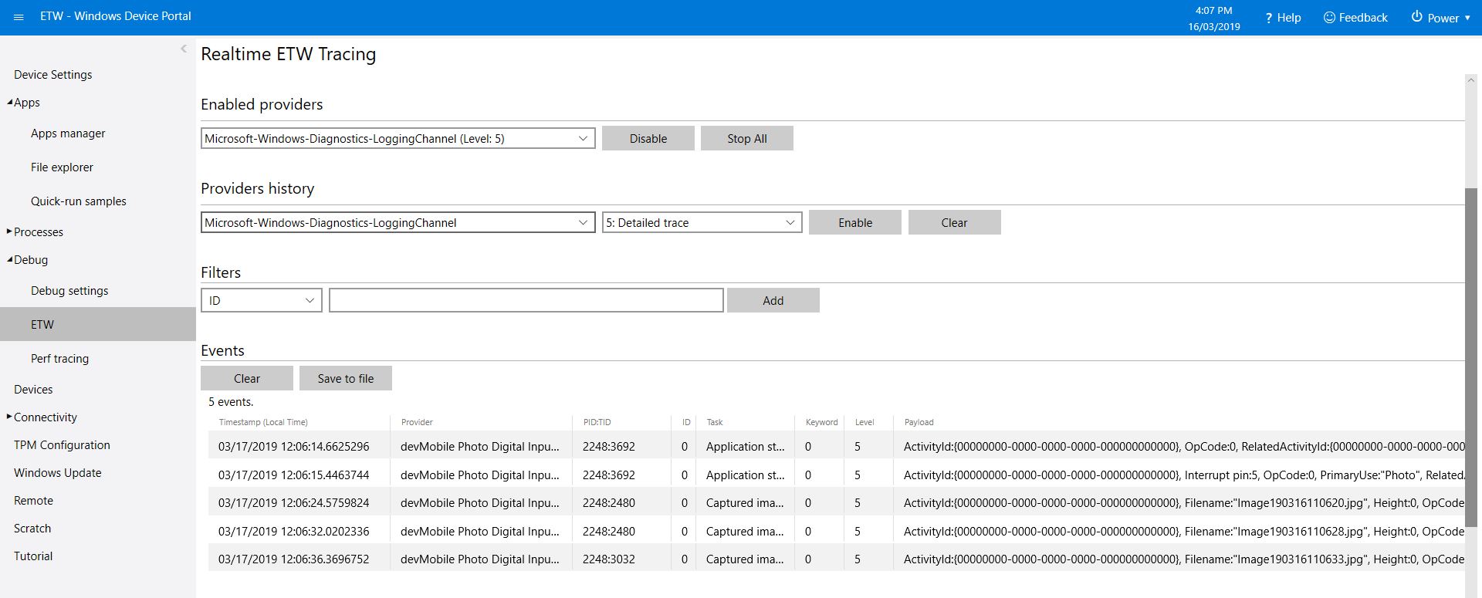Click Save to file button
This screenshot has width=1482, height=598.
click(345, 379)
